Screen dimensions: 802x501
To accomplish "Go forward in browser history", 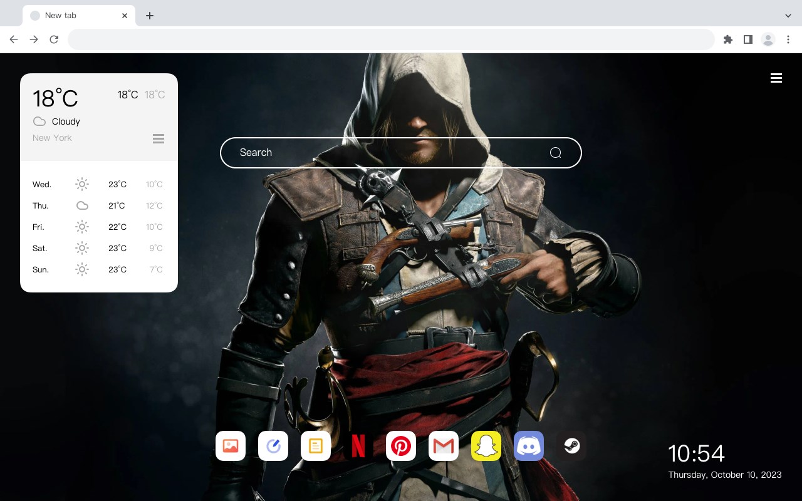I will coord(34,39).
